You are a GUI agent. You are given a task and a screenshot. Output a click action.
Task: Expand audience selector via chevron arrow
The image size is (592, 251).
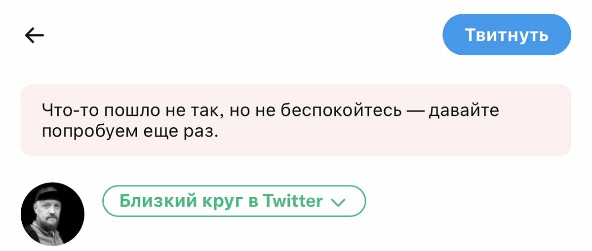tap(338, 202)
